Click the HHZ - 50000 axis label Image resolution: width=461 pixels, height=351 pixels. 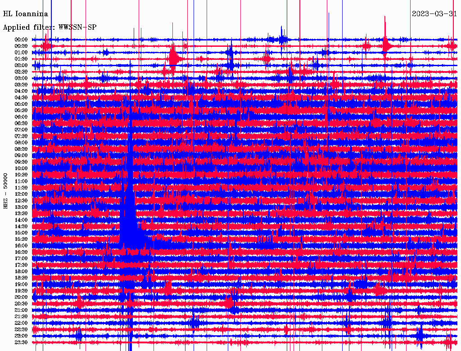[x=5, y=191]
